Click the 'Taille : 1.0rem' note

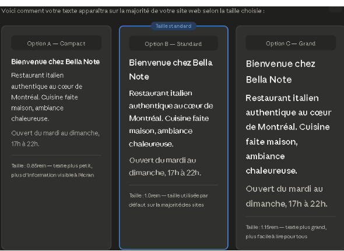[169, 200]
